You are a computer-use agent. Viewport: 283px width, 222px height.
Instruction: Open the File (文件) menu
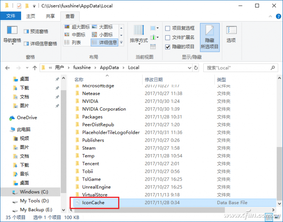(11, 16)
